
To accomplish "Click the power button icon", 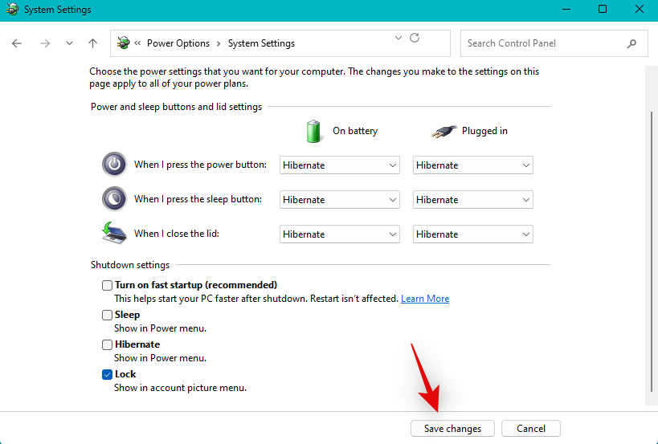I will (x=114, y=165).
